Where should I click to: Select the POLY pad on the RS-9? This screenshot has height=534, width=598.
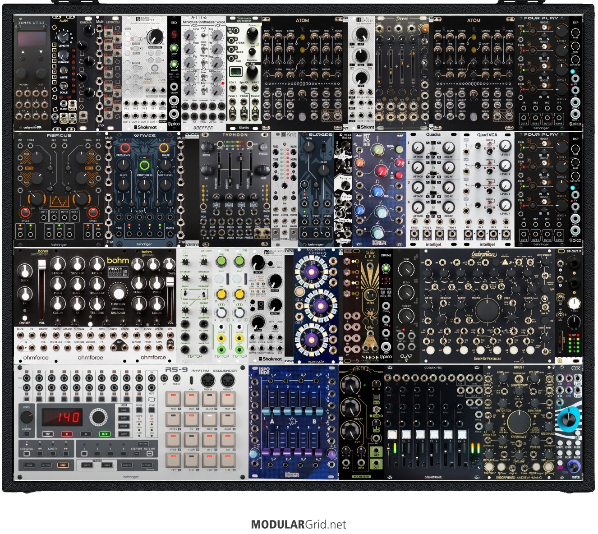(x=209, y=420)
